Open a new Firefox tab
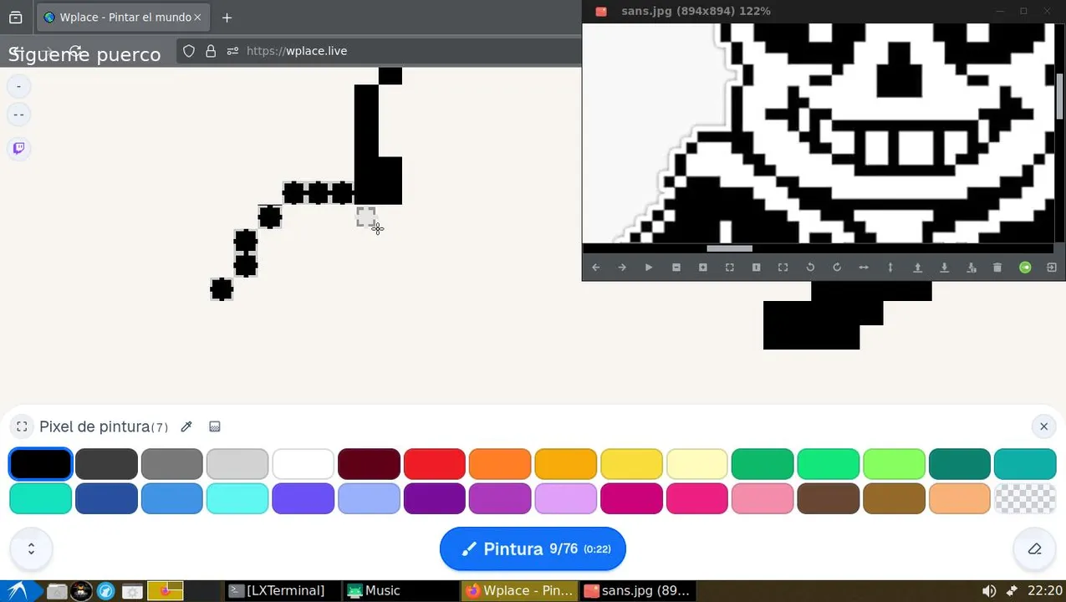Screen dimensions: 1066x602 click(x=227, y=17)
